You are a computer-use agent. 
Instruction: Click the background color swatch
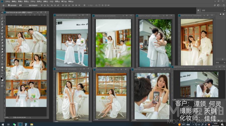[3, 79]
